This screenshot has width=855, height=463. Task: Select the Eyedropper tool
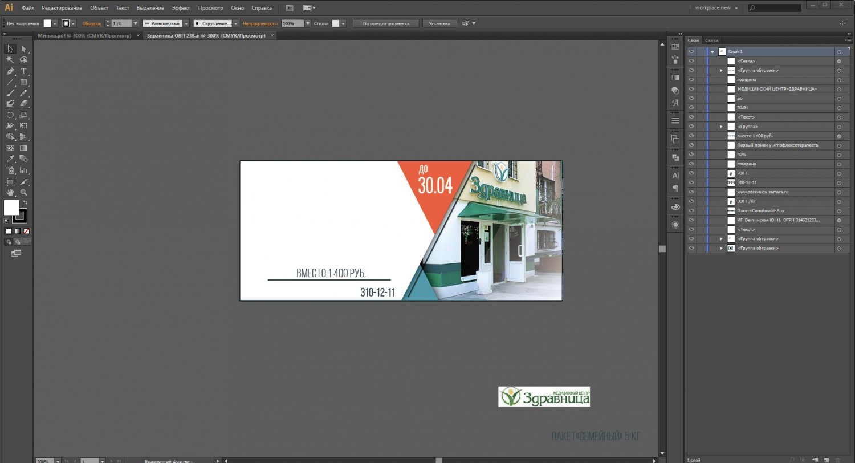pos(10,159)
